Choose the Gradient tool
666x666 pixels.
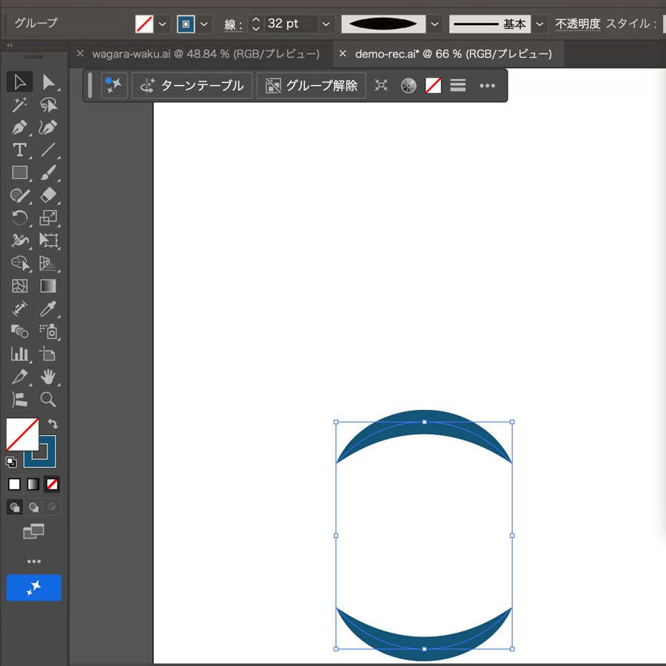48,286
